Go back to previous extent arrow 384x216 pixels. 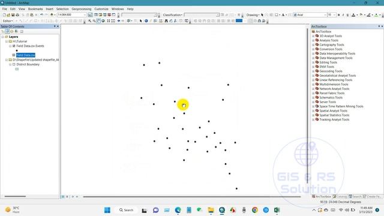119,21
